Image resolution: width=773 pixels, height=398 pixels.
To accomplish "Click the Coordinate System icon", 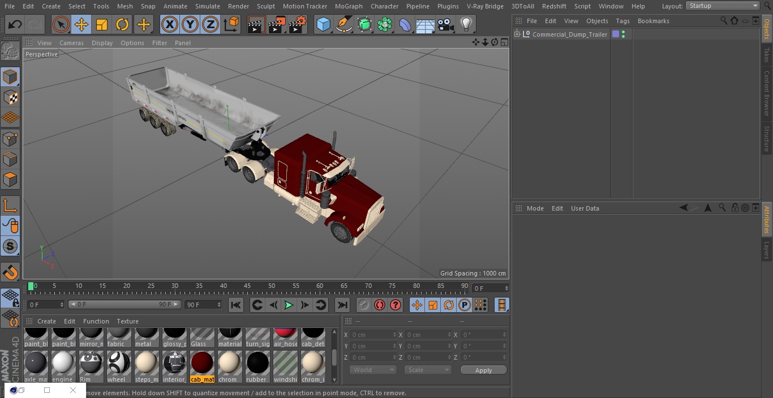I will point(231,24).
